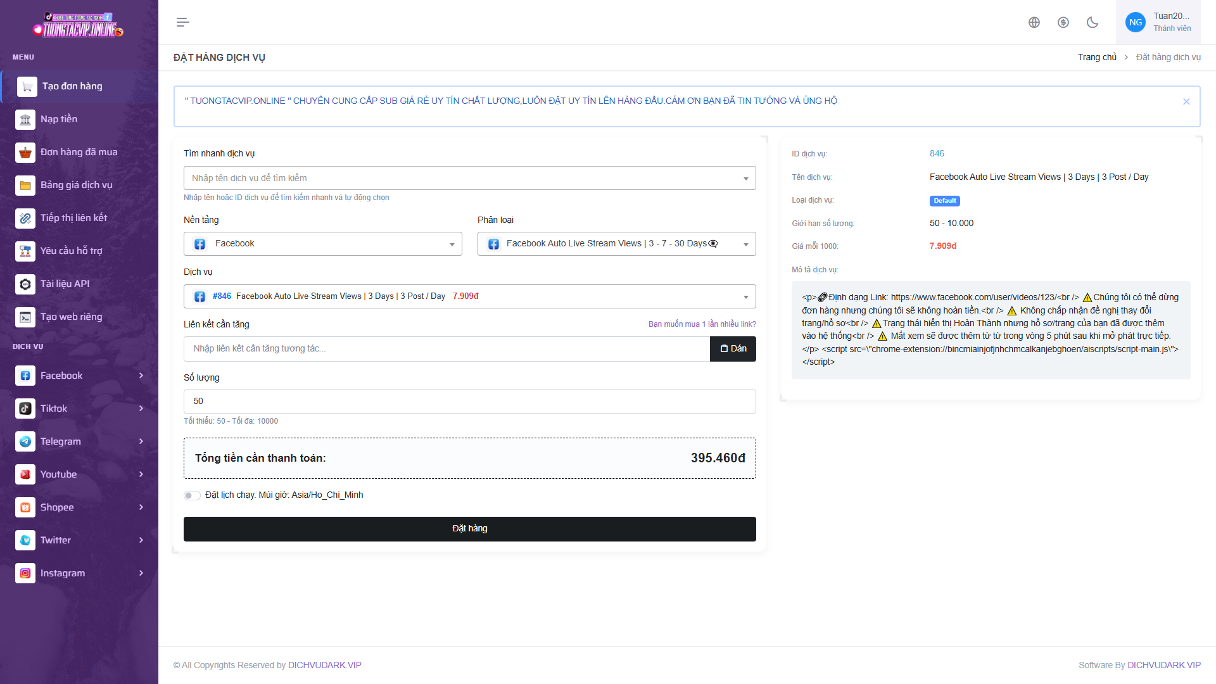Click the support icon for Yêu cầu hỗ trợ
Screen dimensions: 1216x684
(25, 251)
